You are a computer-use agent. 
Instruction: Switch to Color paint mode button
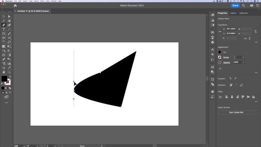[x=3, y=88]
